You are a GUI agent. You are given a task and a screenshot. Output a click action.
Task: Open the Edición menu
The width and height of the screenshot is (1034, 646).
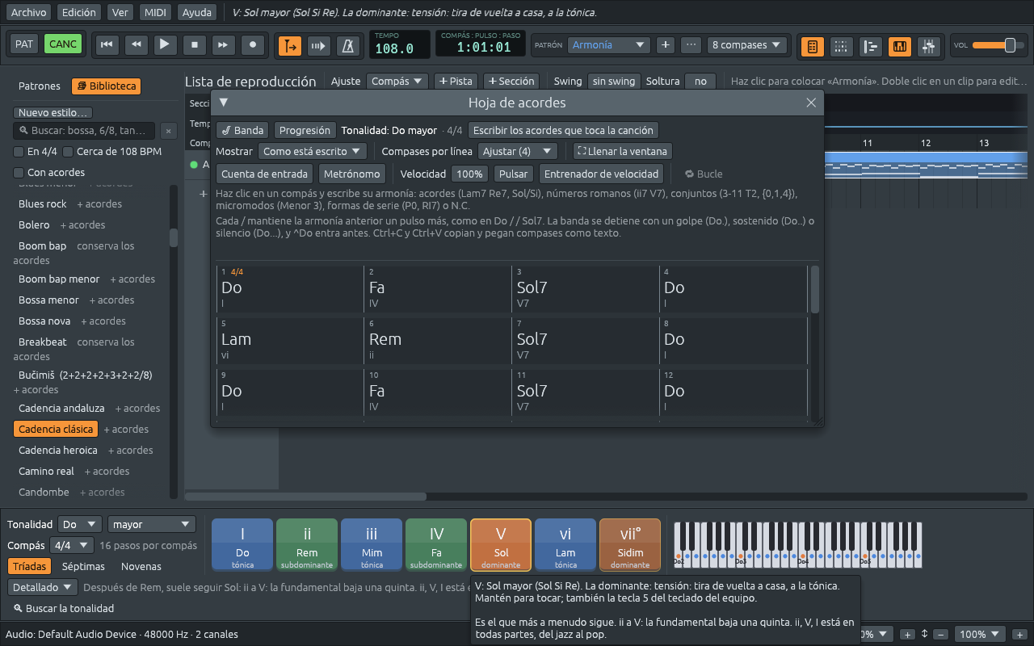(79, 12)
